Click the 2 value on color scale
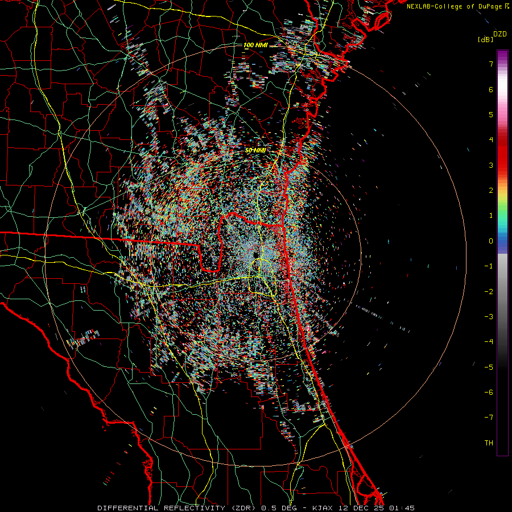Viewport: 512px width, 512px height. pos(491,191)
